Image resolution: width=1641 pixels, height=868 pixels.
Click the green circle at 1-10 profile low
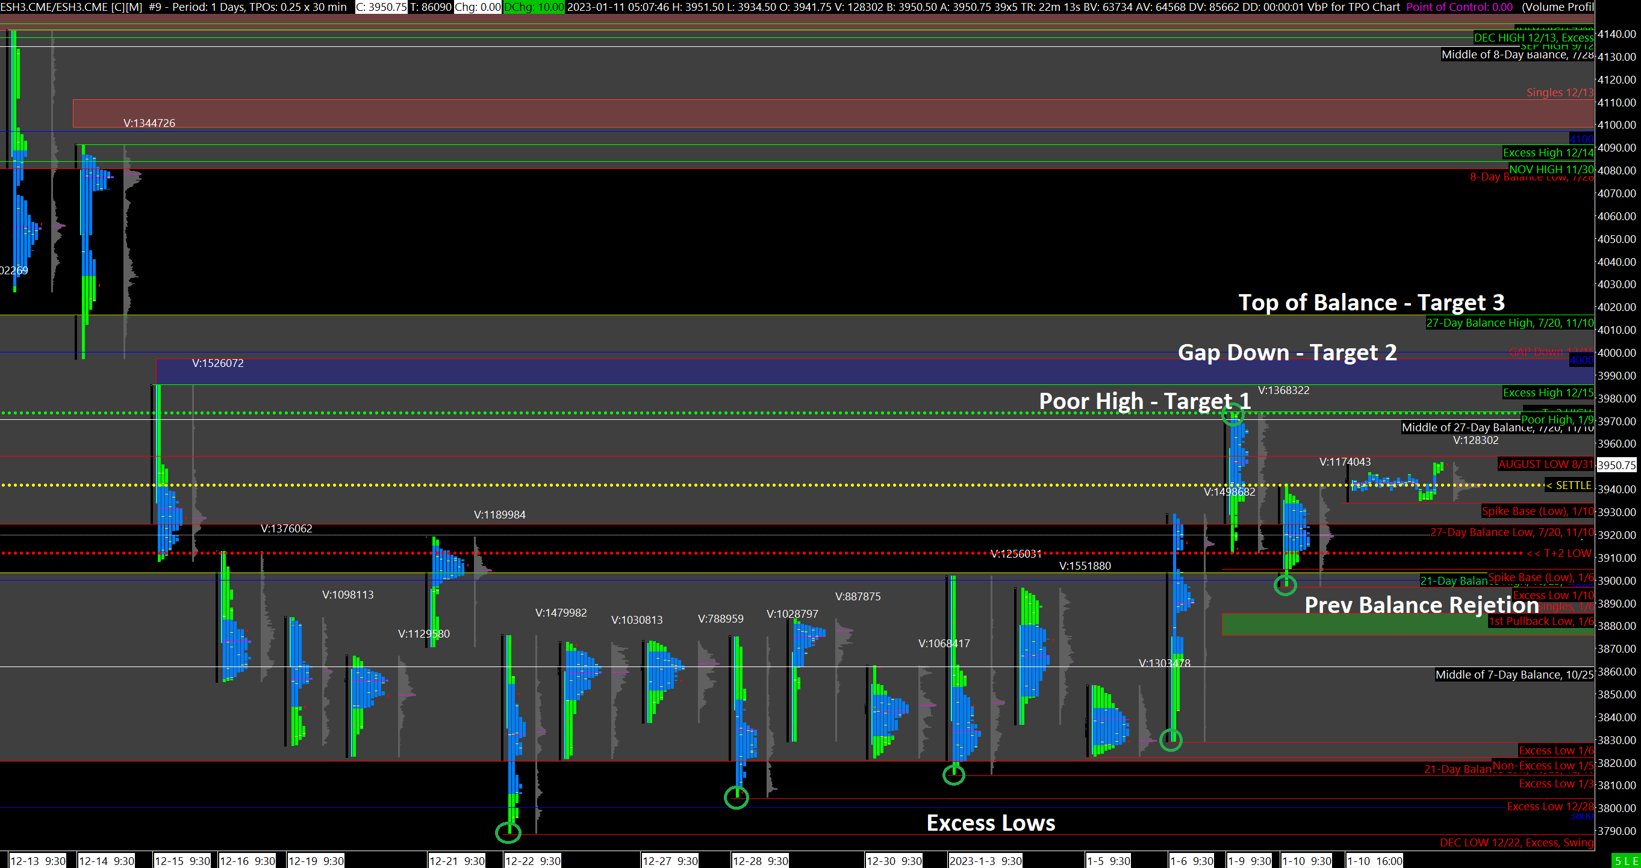click(x=1284, y=584)
